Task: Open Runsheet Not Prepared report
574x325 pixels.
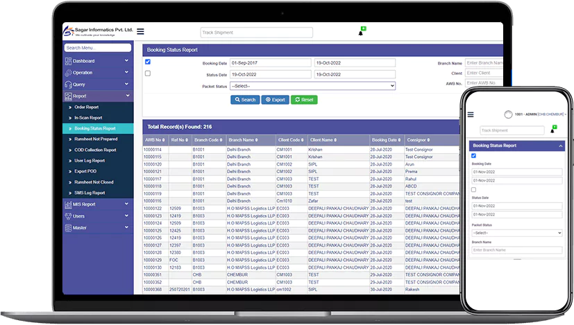Action: coord(96,139)
